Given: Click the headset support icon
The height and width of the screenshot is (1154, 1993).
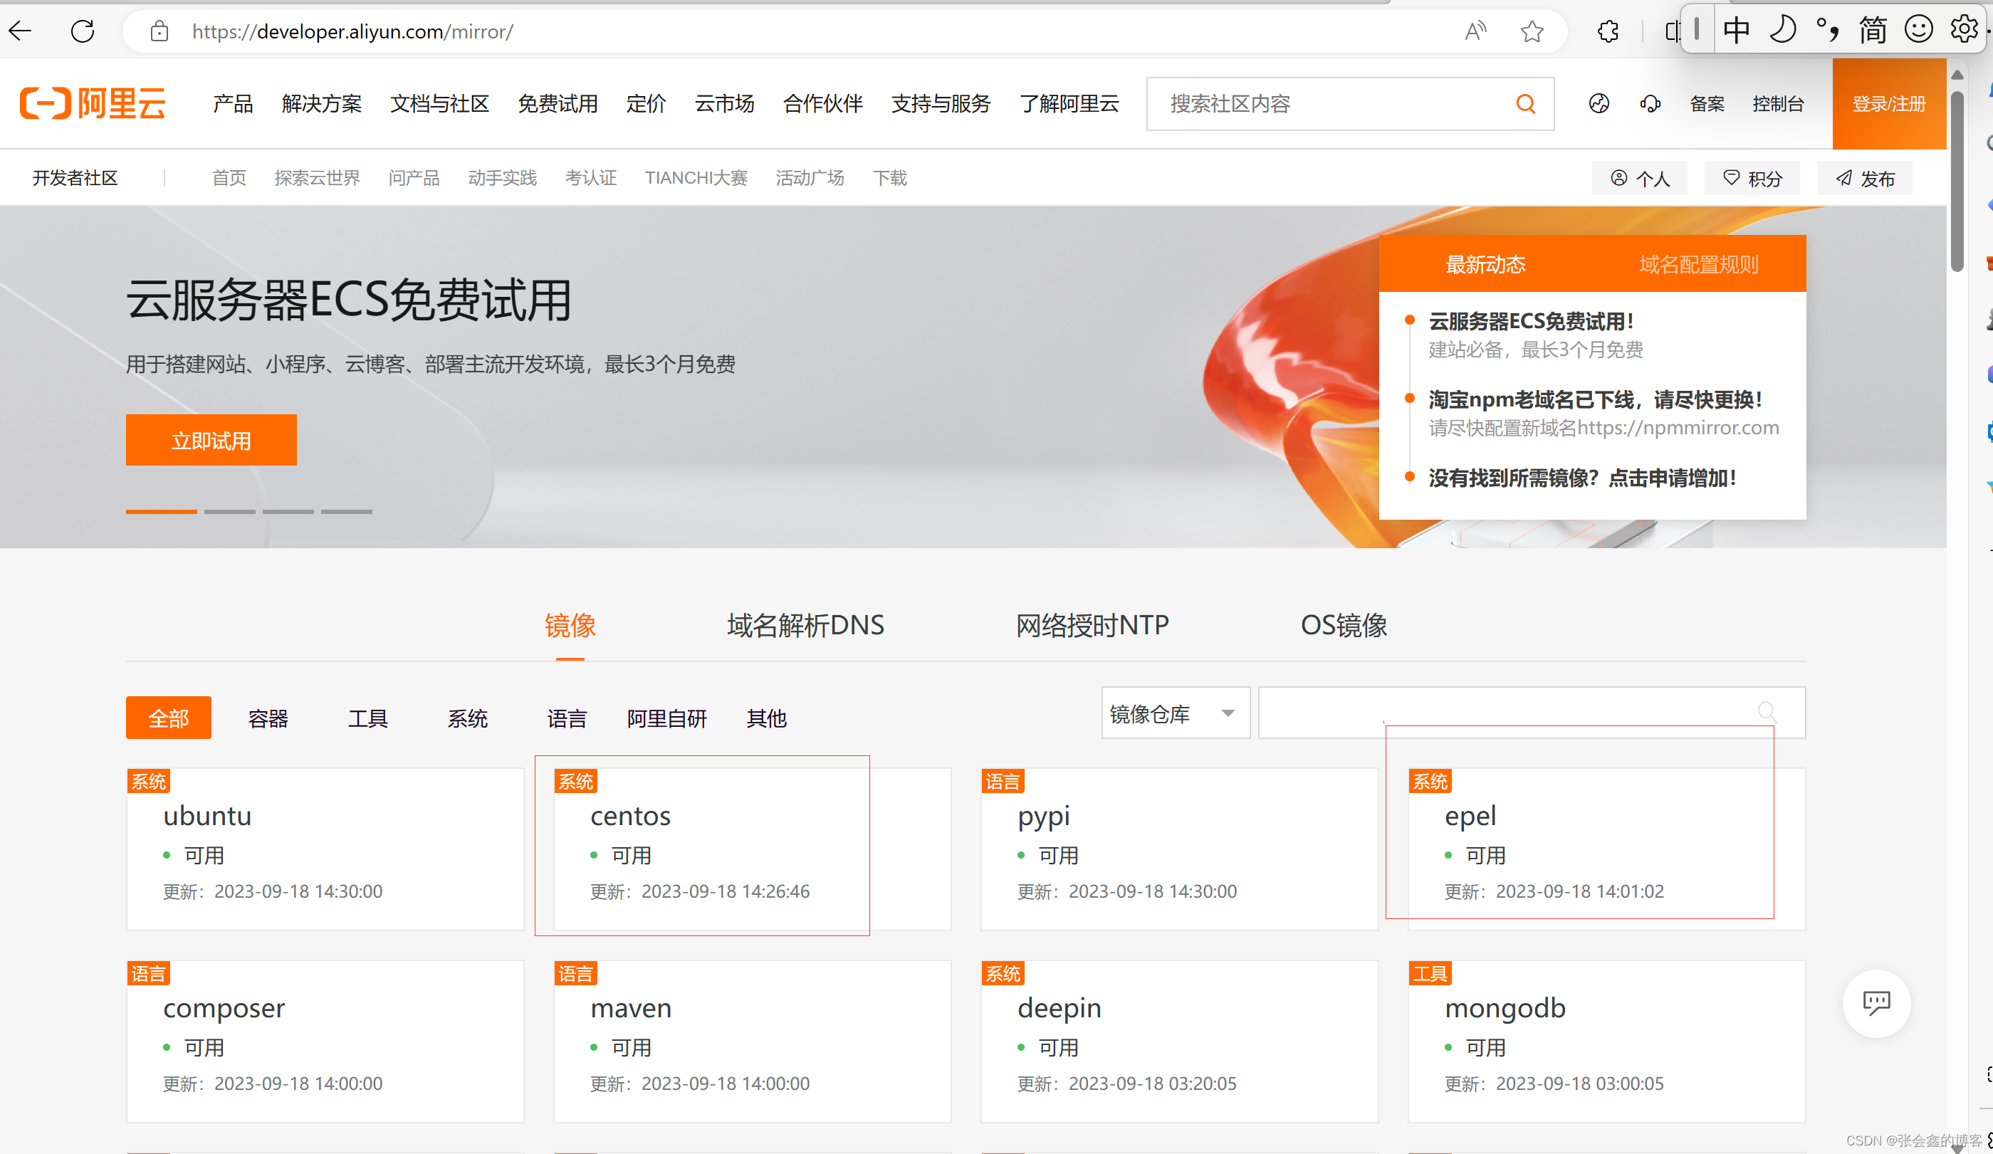Looking at the screenshot, I should tap(1651, 104).
